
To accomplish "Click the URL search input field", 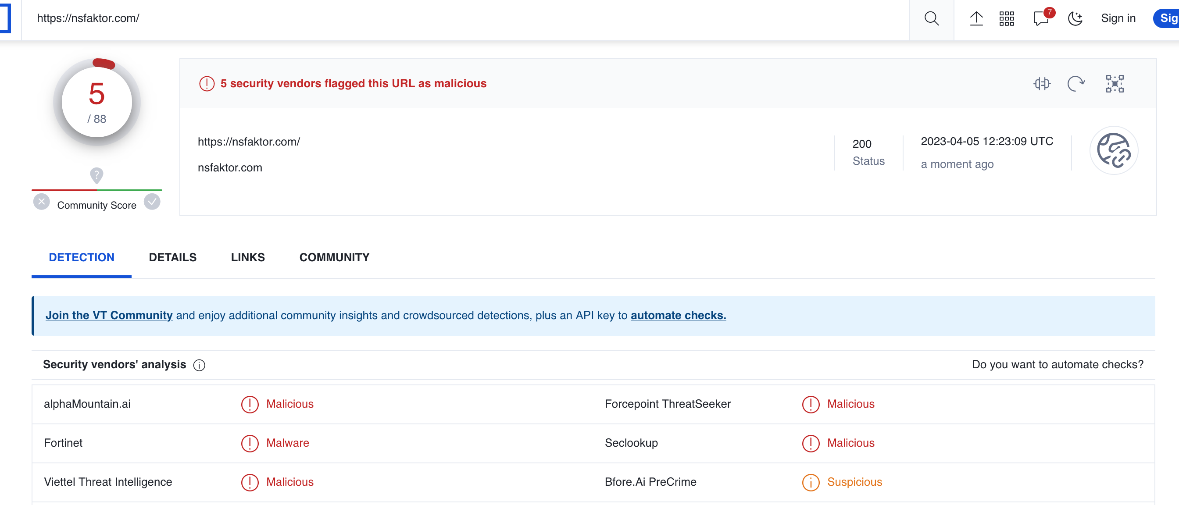I will pyautogui.click(x=464, y=18).
